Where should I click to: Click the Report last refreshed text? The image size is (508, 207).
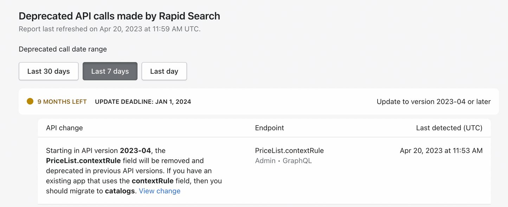109,29
